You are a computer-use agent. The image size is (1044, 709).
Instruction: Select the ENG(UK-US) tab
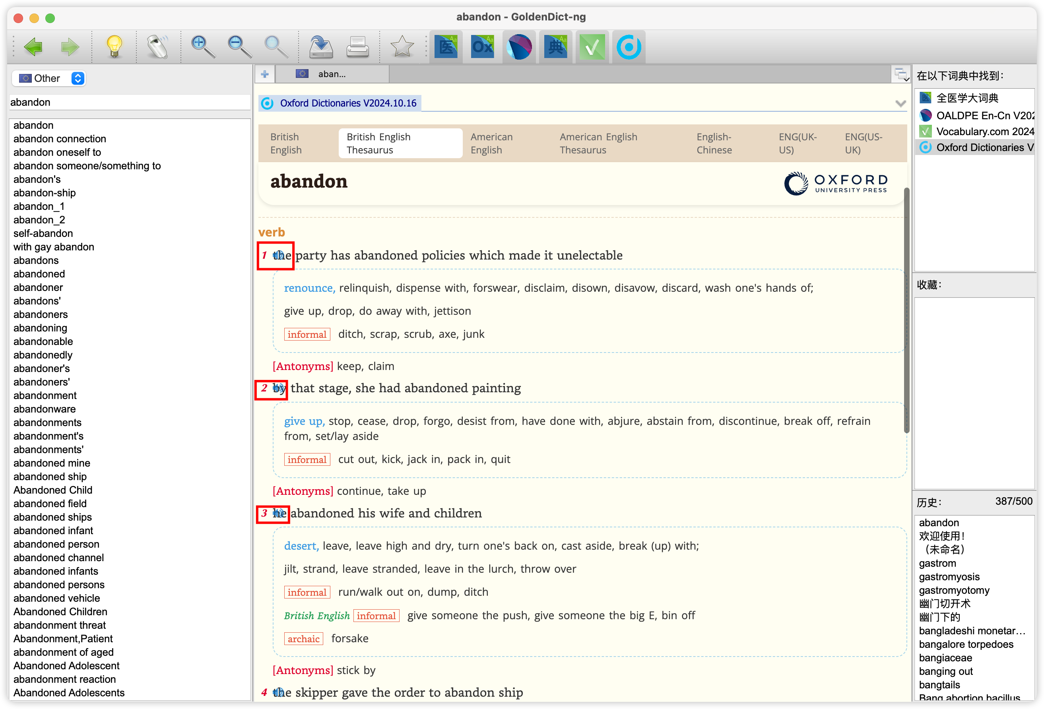[x=798, y=143]
